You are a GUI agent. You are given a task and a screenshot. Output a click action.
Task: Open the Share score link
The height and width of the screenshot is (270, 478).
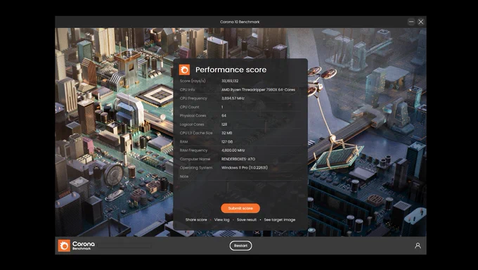(x=196, y=219)
